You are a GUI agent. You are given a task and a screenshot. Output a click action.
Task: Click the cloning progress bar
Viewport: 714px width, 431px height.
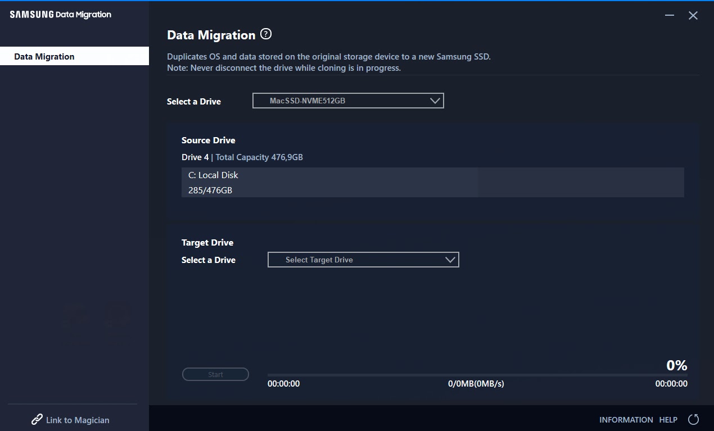477,375
